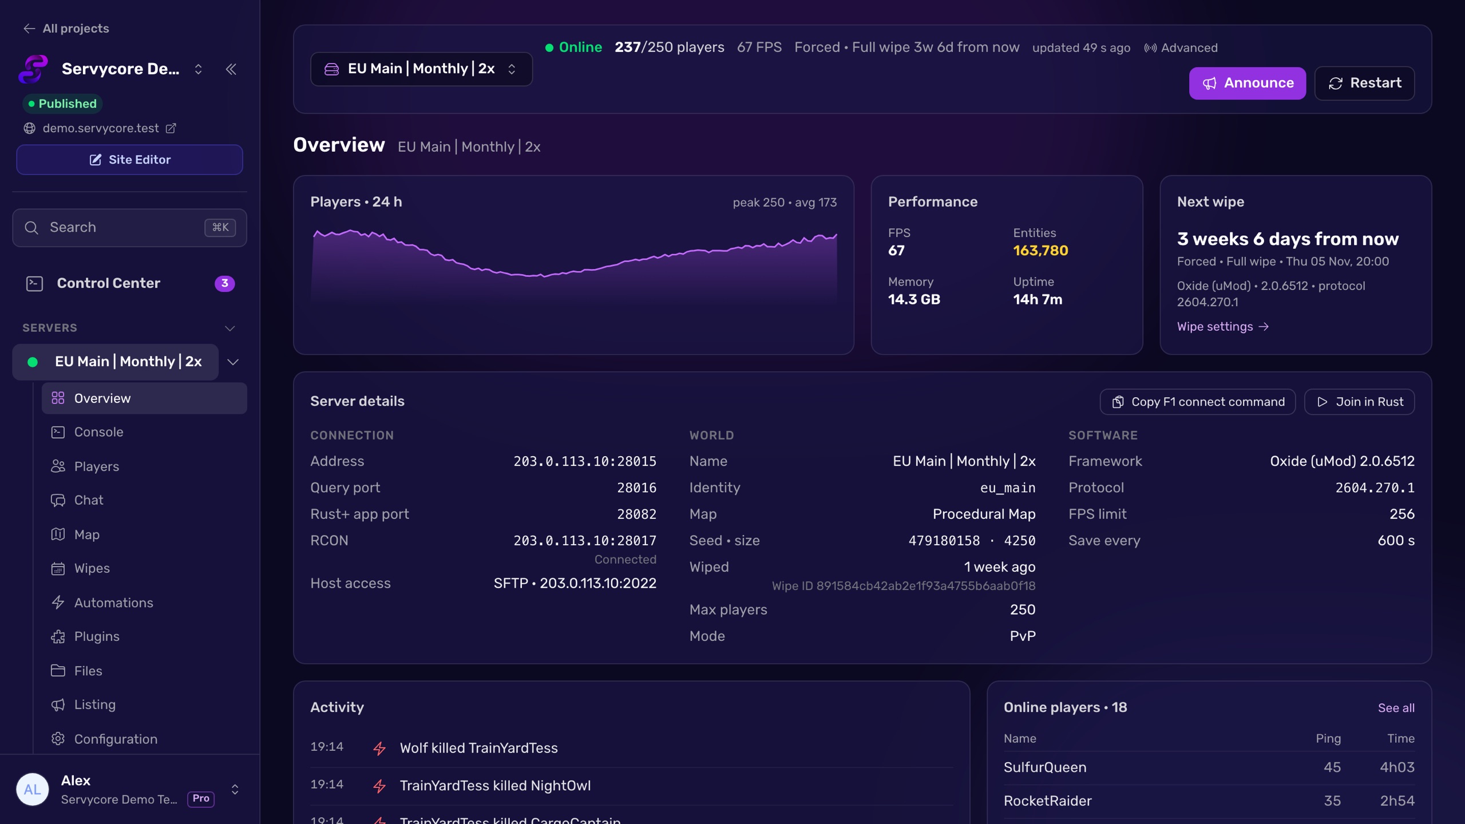Click the Plugins puzzle icon
This screenshot has width=1465, height=824.
(x=58, y=636)
